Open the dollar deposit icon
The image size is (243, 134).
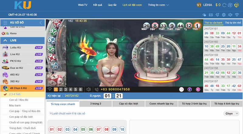click(x=230, y=5)
